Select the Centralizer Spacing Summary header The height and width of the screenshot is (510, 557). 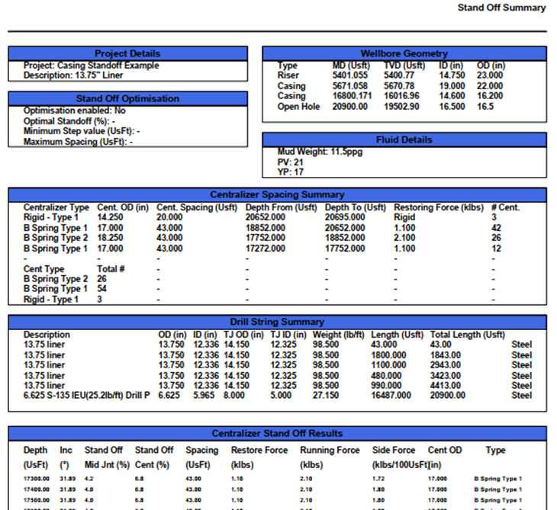(x=277, y=194)
